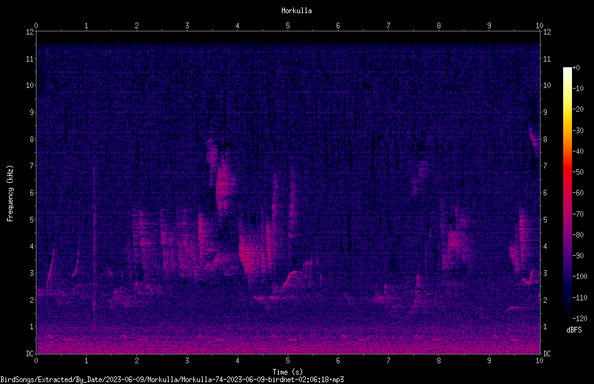Click the Morkulla title text

(x=296, y=11)
